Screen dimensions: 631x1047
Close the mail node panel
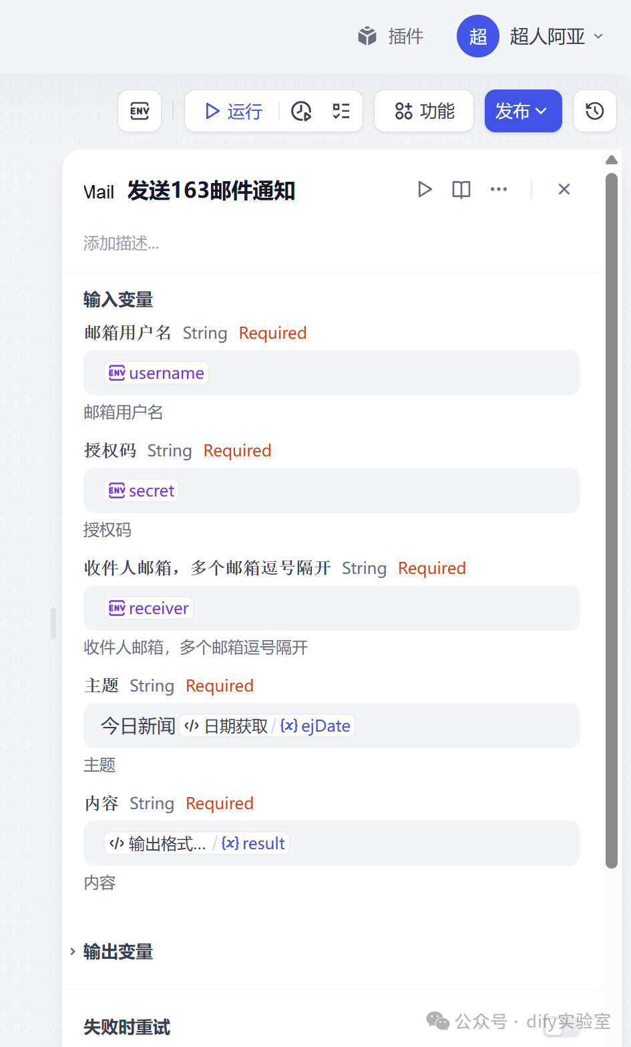click(x=564, y=190)
